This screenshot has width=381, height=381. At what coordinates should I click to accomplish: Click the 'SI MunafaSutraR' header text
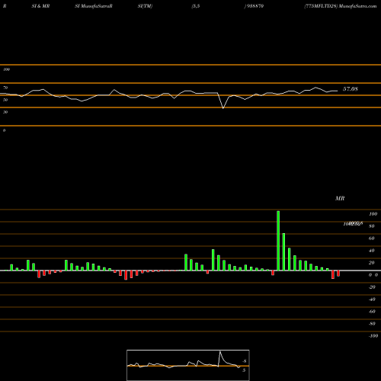94,6
